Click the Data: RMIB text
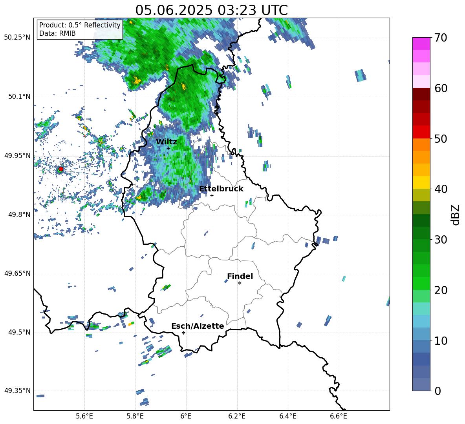Image resolution: width=465 pixels, height=424 pixels. 57,33
